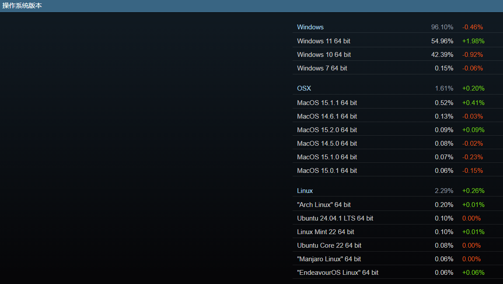Click the -0.15% change for MacOS 15.0.1

click(x=472, y=170)
